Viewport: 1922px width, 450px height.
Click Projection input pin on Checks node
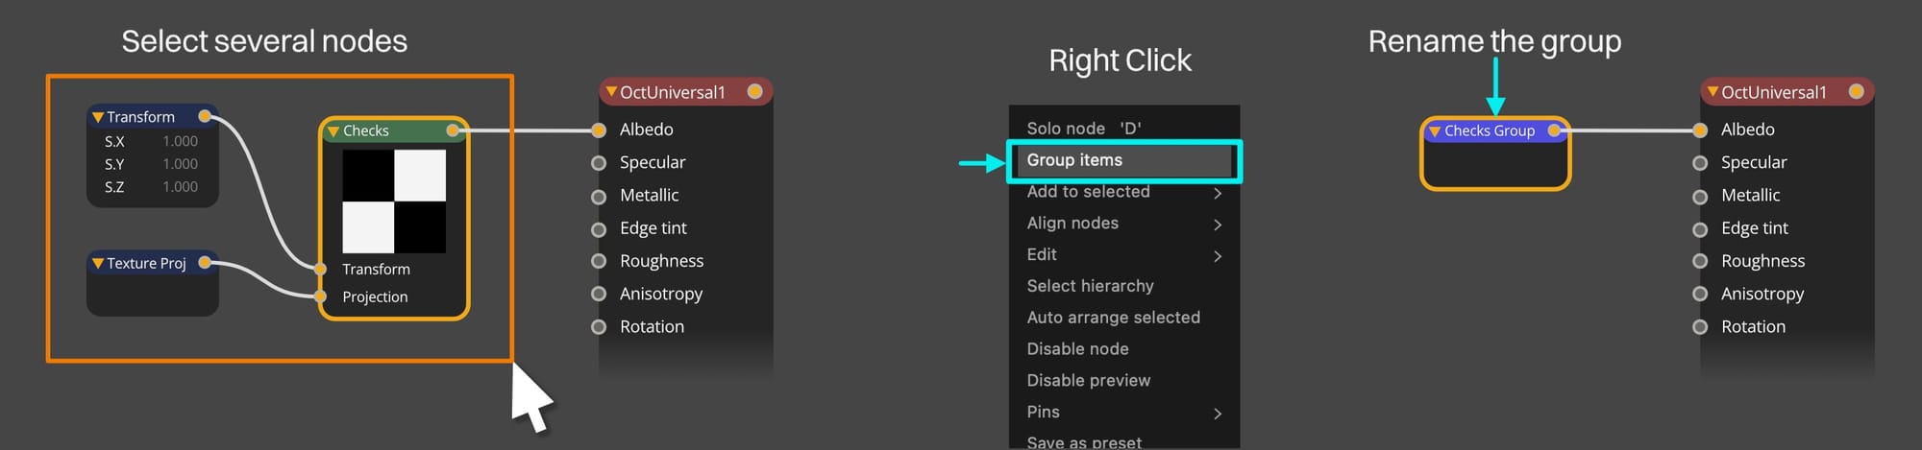(x=321, y=296)
